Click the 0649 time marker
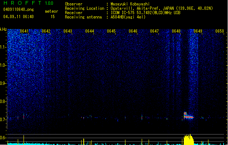 [x=198, y=31]
